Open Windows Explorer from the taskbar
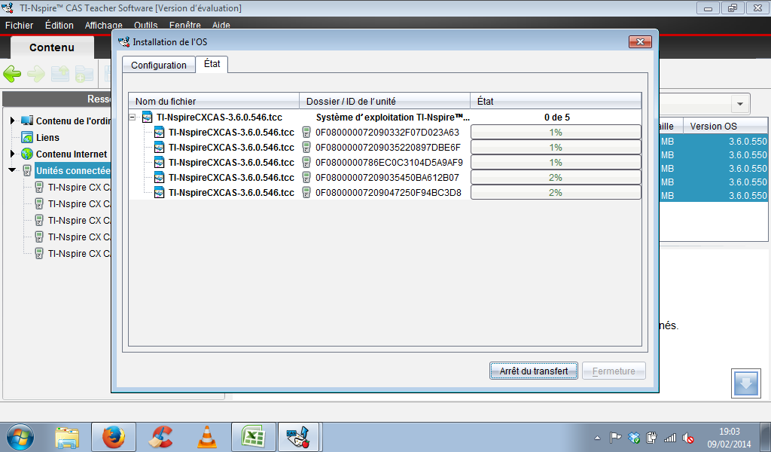771x452 pixels. tap(67, 437)
